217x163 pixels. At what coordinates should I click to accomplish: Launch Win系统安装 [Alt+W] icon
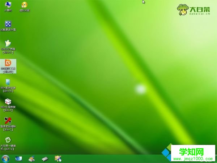point(8,86)
